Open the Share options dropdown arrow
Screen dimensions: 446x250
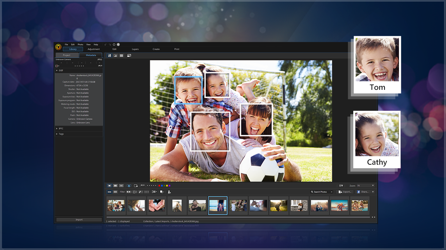point(373,192)
